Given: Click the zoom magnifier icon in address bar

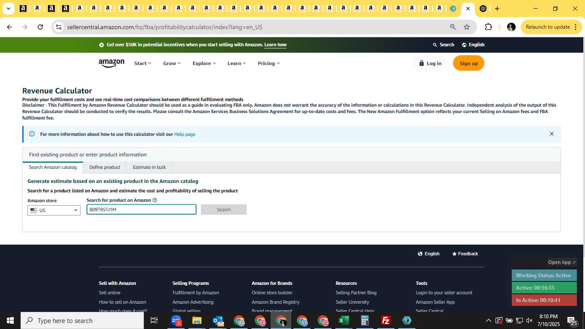Looking at the screenshot, I should 453,27.
